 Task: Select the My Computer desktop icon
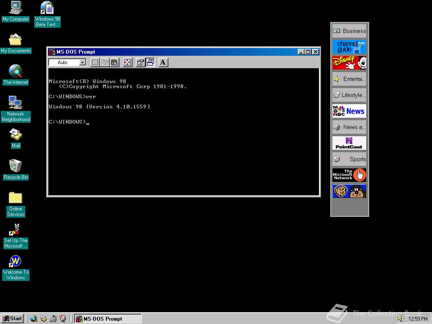pyautogui.click(x=16, y=11)
